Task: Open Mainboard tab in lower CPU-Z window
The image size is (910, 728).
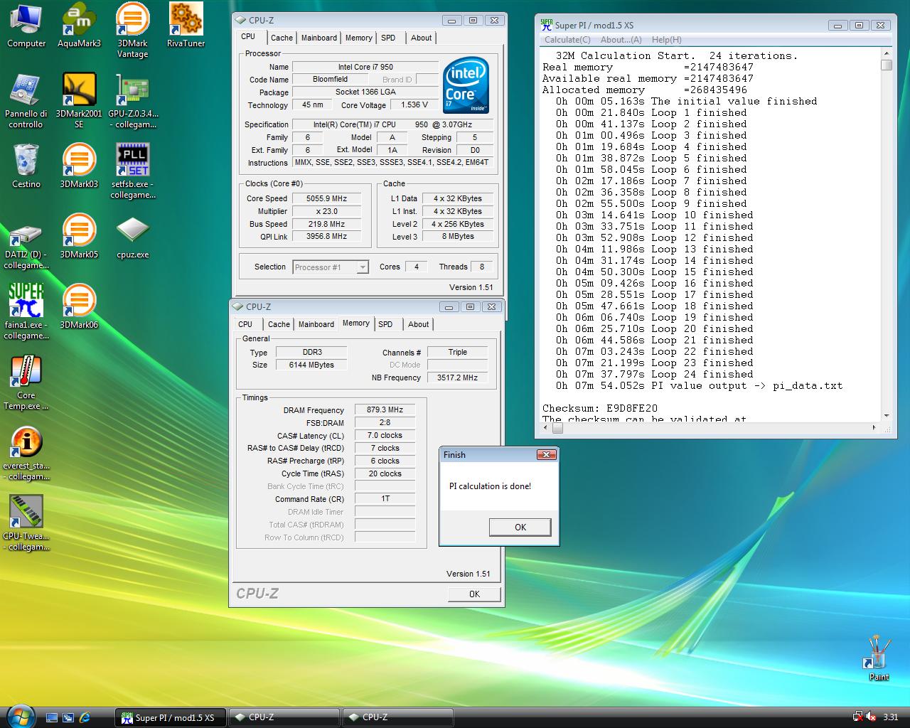Action: (316, 324)
